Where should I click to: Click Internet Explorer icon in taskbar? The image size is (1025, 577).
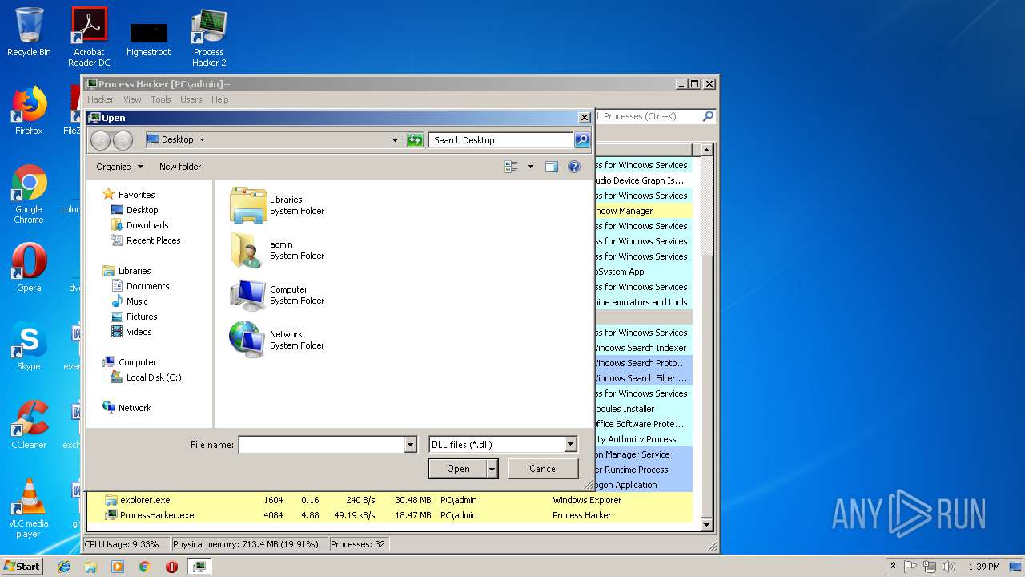(x=64, y=567)
